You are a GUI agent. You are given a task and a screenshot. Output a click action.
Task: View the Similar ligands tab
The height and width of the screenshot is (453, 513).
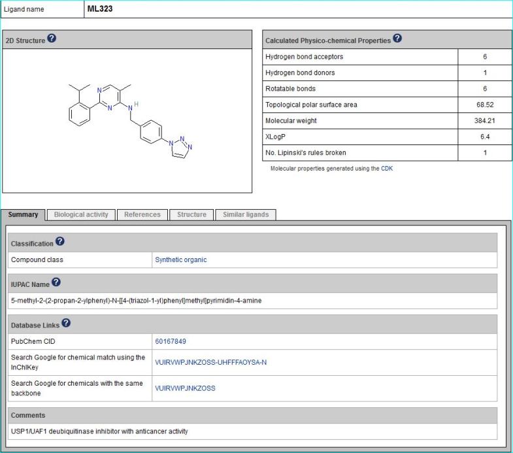[x=245, y=214]
